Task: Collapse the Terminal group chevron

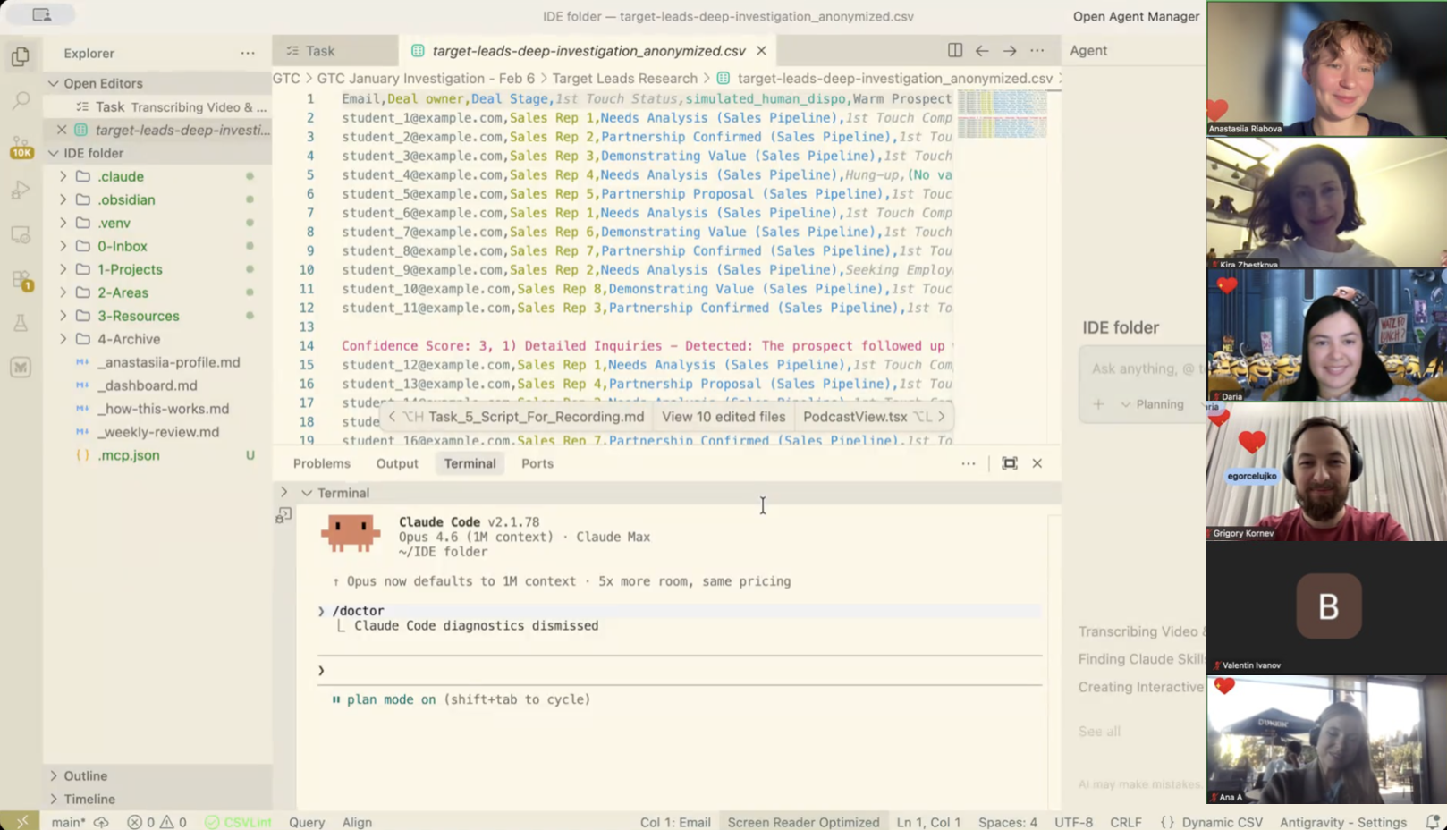Action: 307,493
